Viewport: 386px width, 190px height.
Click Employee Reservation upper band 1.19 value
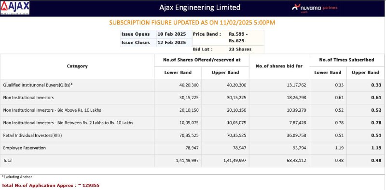(x=376, y=148)
